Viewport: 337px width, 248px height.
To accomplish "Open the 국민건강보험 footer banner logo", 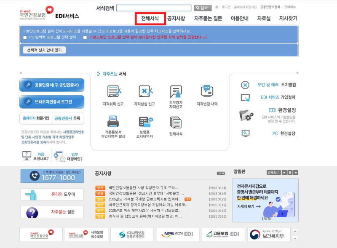I will tap(41, 235).
